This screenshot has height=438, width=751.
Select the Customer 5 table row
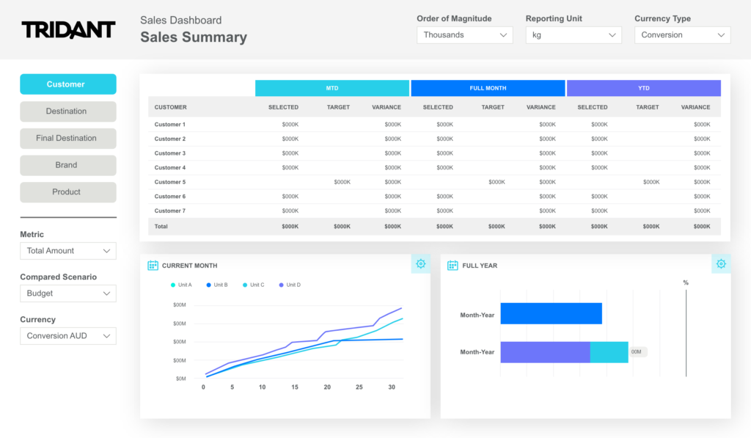434,182
